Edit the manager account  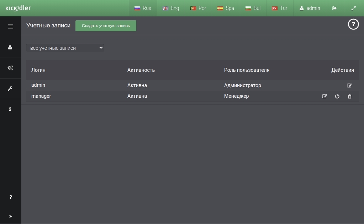click(325, 96)
